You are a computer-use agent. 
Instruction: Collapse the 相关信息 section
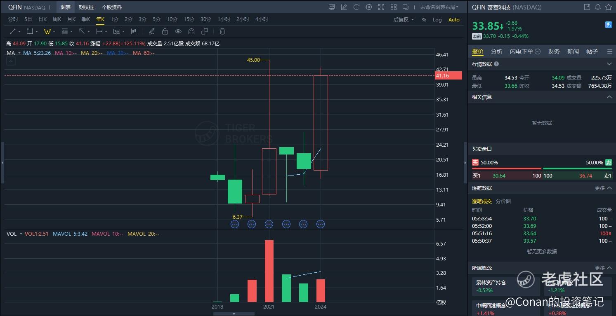point(609,97)
